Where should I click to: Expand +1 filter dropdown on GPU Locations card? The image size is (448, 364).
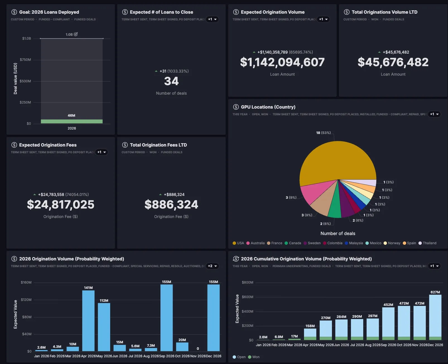(434, 114)
